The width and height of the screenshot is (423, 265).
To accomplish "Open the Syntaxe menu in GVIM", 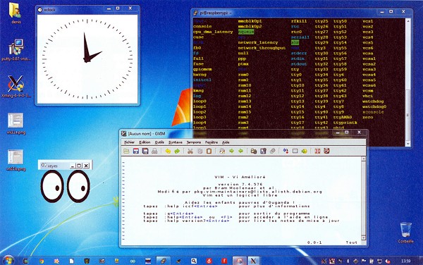I will point(176,142).
